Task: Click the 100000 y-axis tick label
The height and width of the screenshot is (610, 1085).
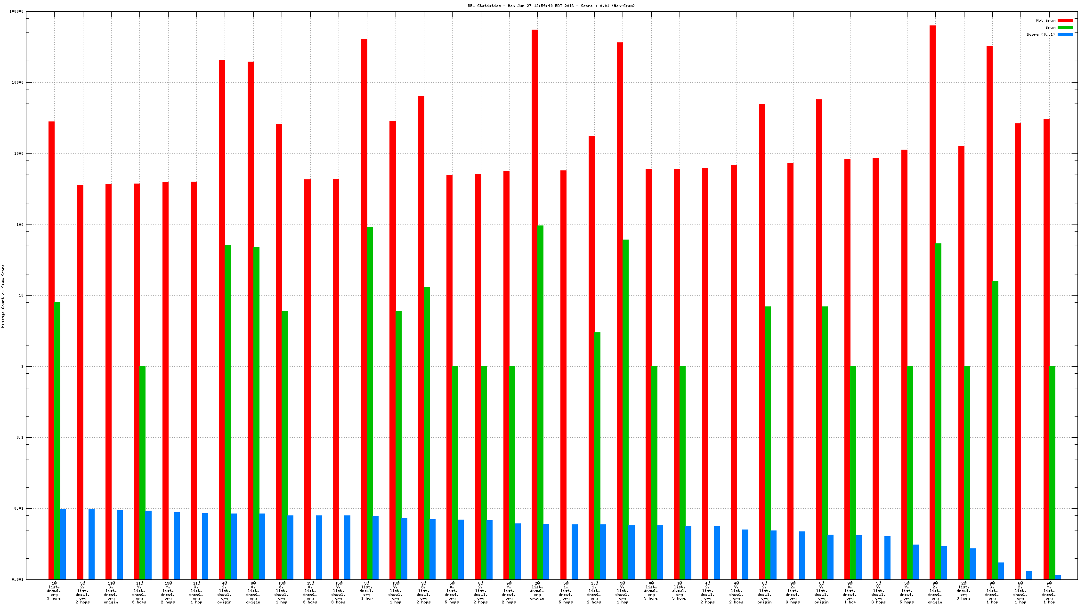Action: pyautogui.click(x=16, y=11)
